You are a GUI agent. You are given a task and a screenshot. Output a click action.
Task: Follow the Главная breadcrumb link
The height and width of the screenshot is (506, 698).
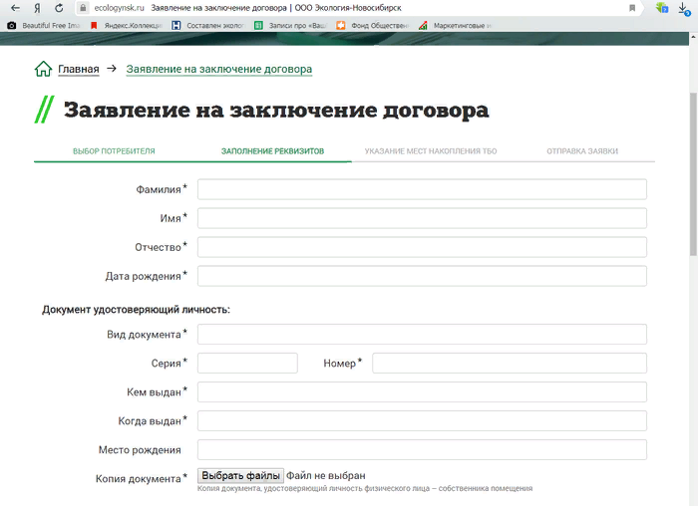click(79, 70)
